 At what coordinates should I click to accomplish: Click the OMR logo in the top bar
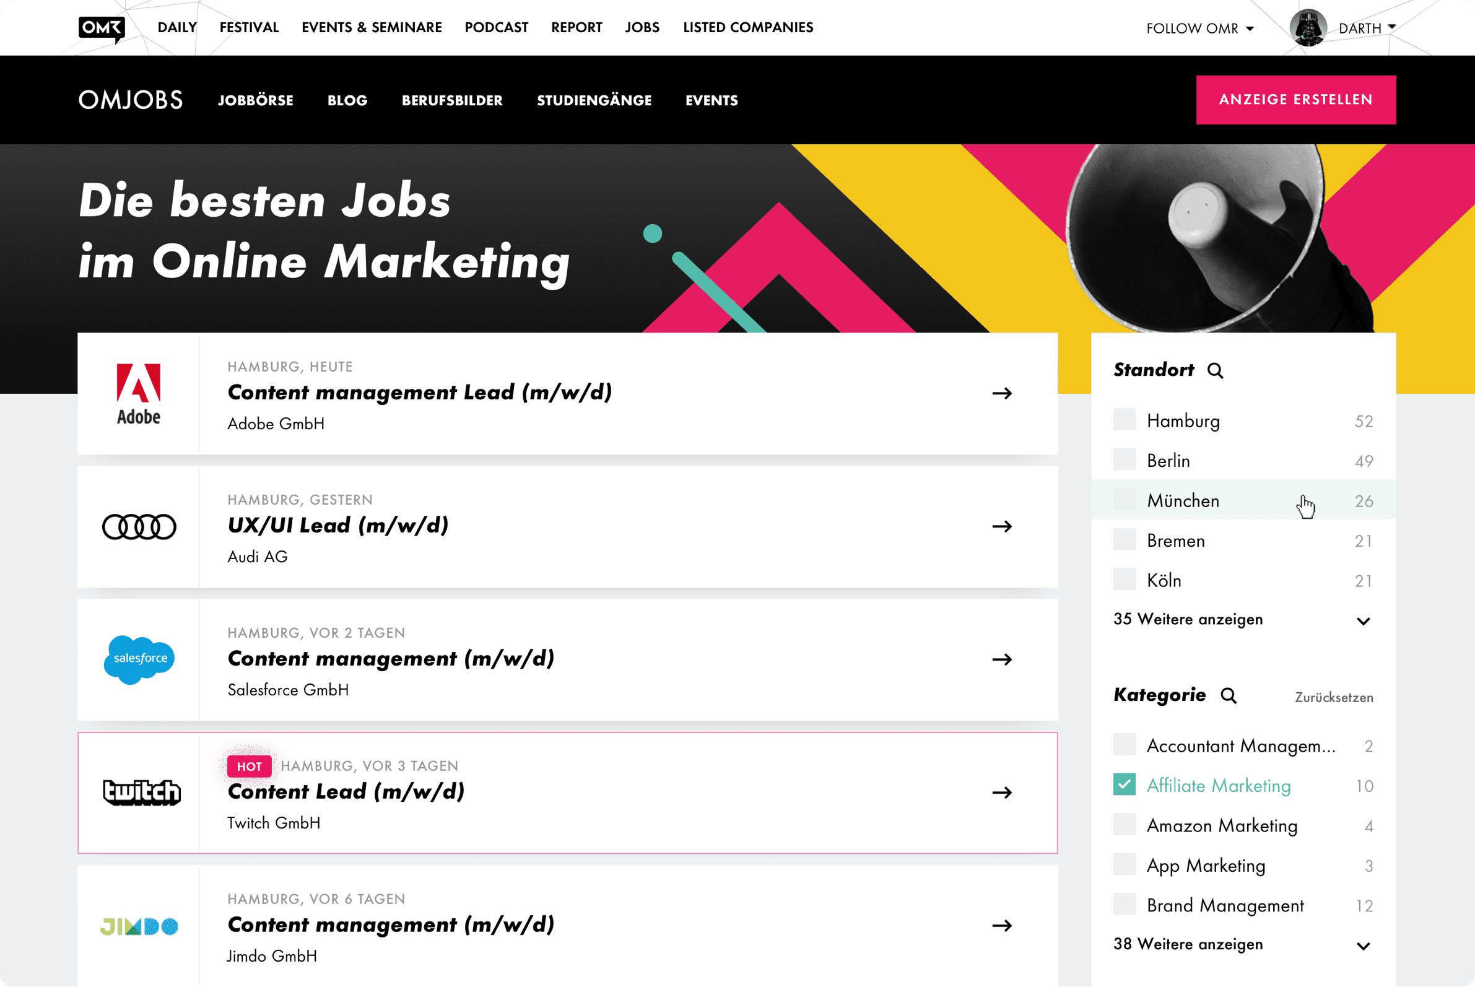point(102,28)
